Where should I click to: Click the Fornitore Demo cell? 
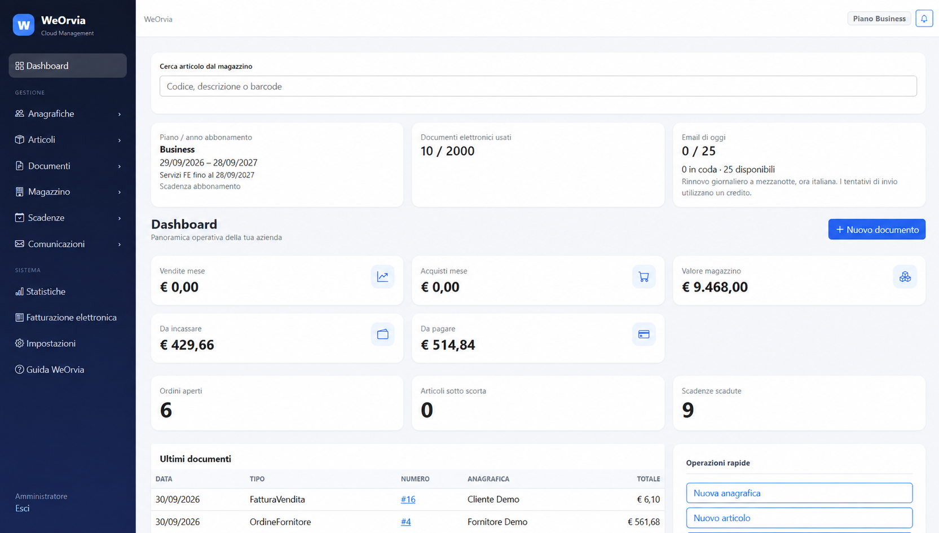coord(497,522)
